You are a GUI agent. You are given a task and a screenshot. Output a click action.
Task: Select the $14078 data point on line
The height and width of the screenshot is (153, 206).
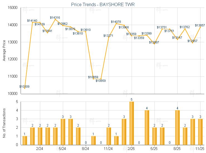click(116, 24)
